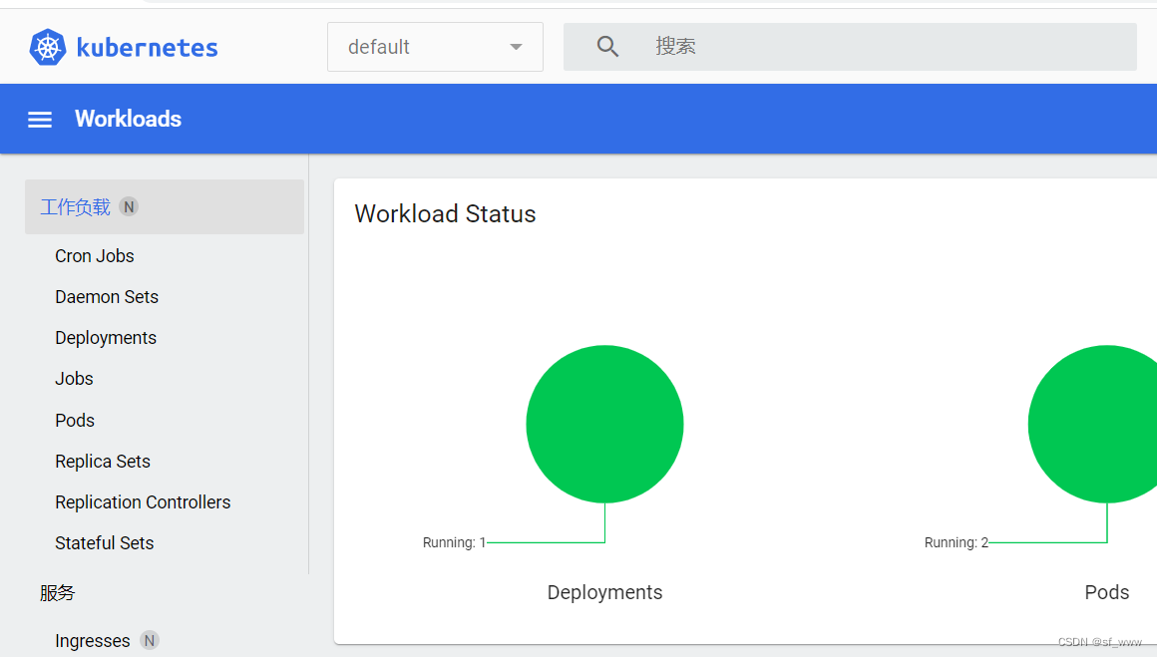Open Daemon Sets in sidebar
The height and width of the screenshot is (657, 1157).
pyautogui.click(x=107, y=296)
